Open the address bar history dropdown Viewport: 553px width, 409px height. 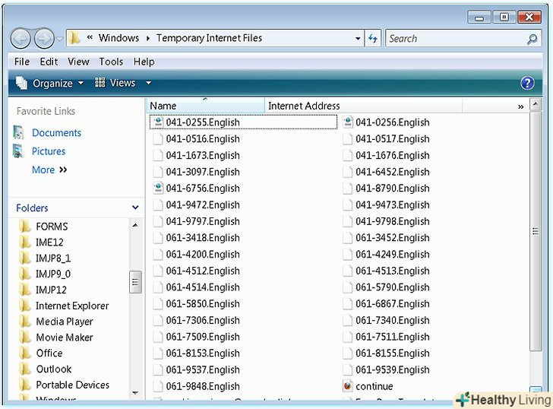pyautogui.click(x=358, y=38)
